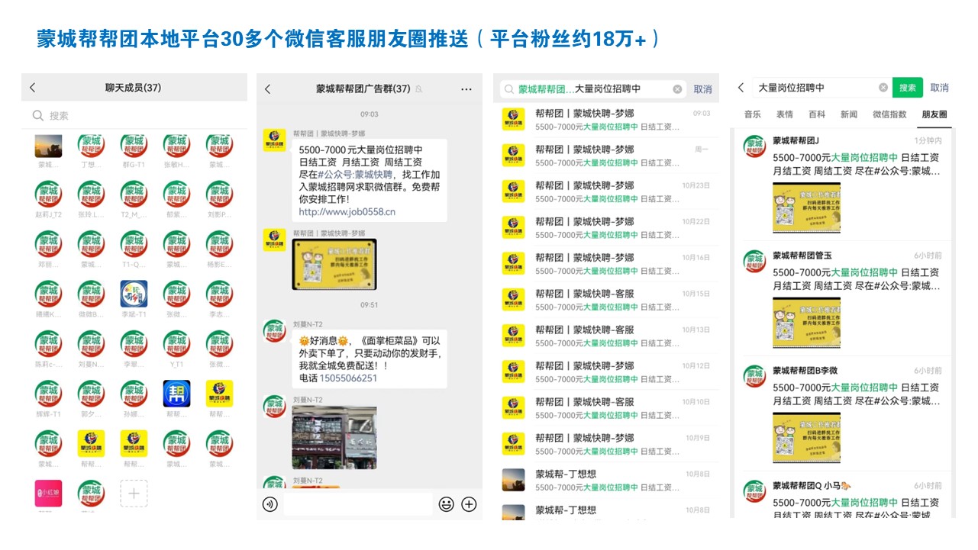The width and height of the screenshot is (978, 550).
Task: Open the emoji picker in chat bar
Action: (x=446, y=504)
